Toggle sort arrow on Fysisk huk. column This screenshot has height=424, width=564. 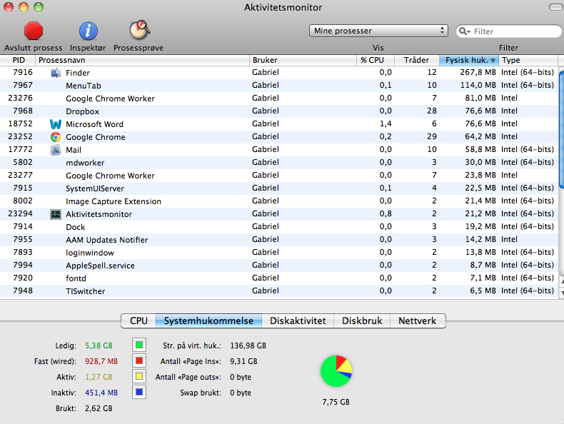[x=493, y=61]
